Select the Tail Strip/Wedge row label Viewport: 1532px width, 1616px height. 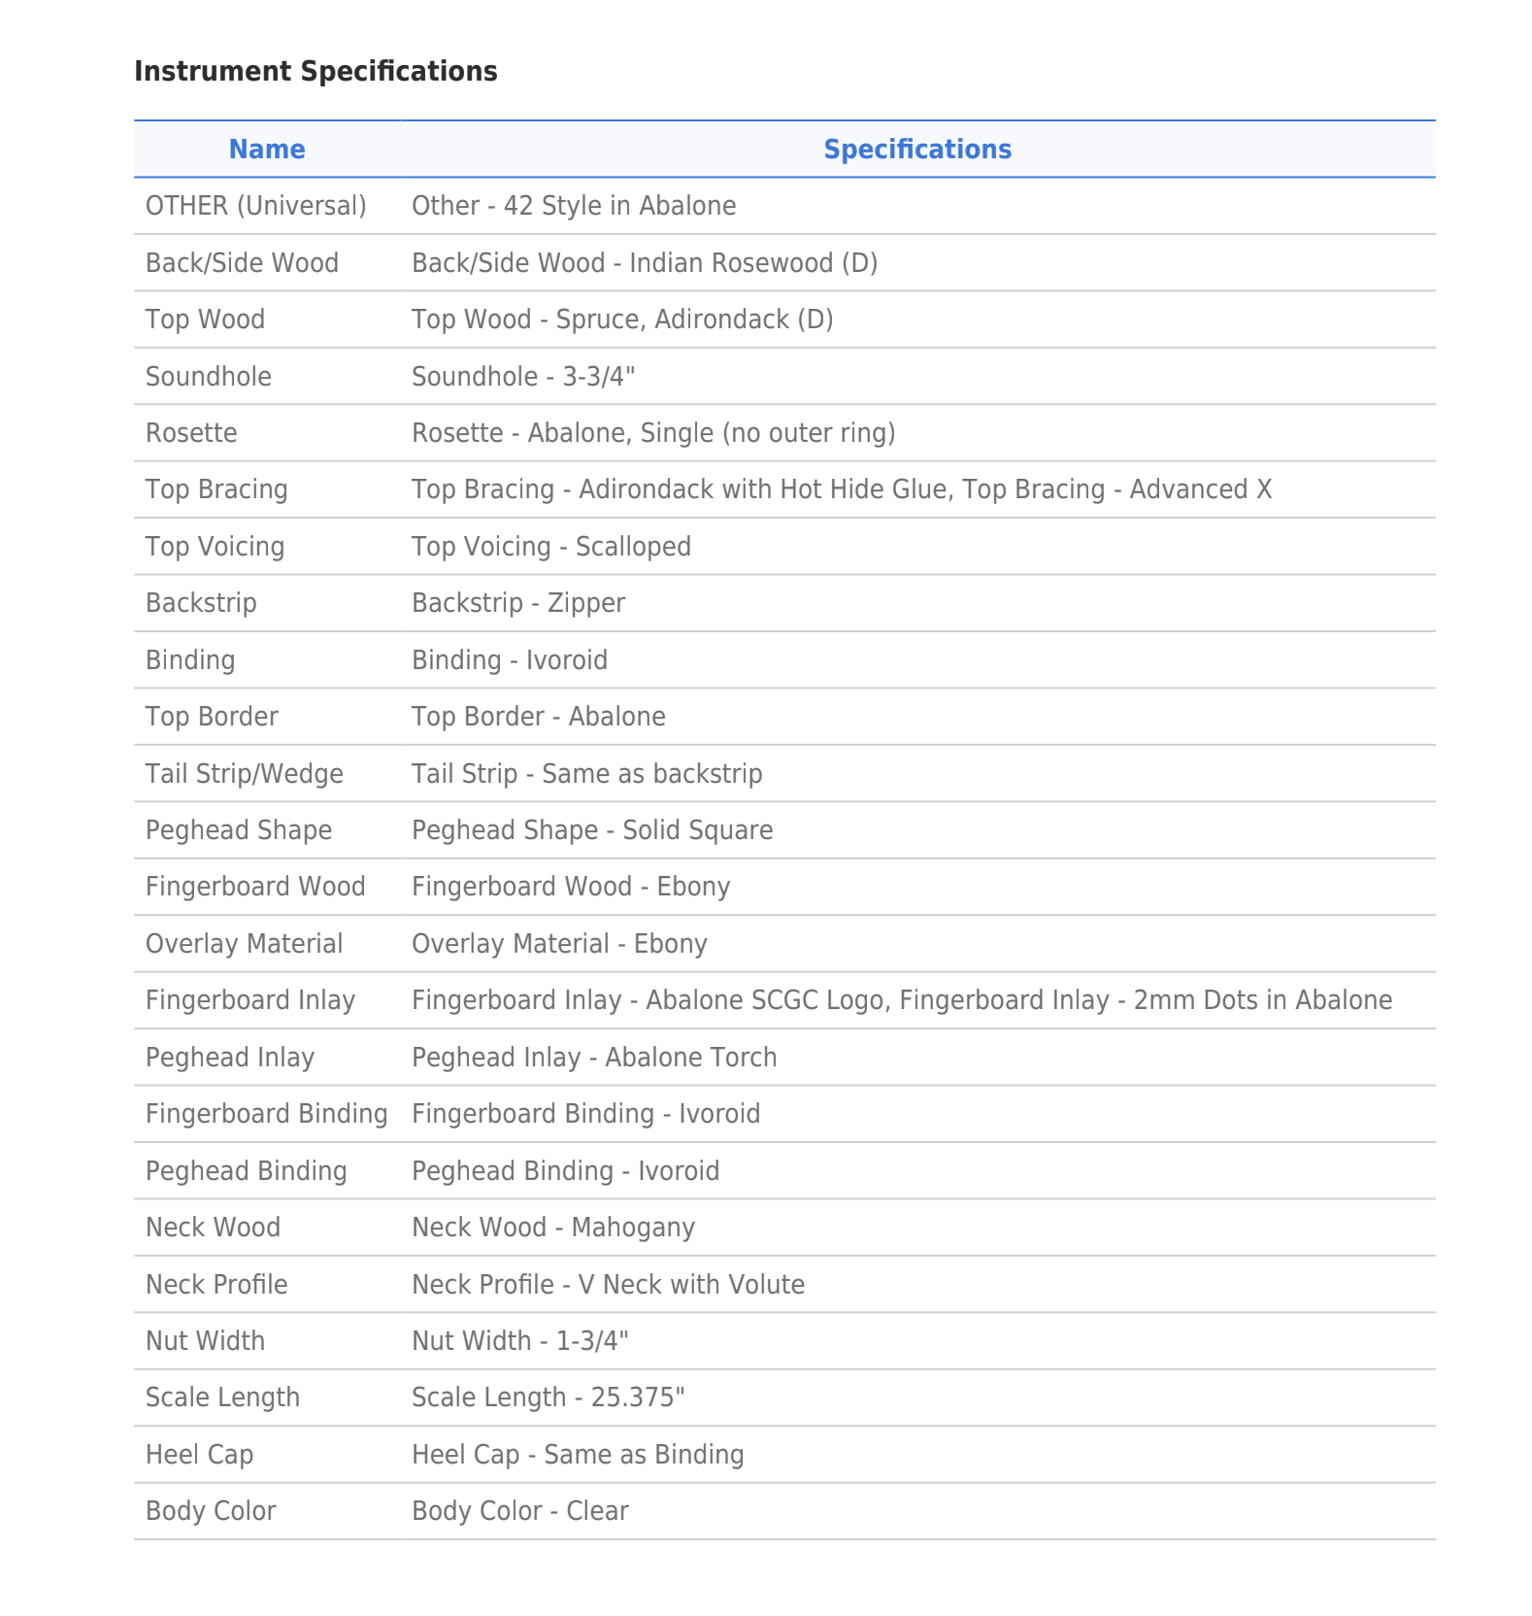(x=244, y=774)
